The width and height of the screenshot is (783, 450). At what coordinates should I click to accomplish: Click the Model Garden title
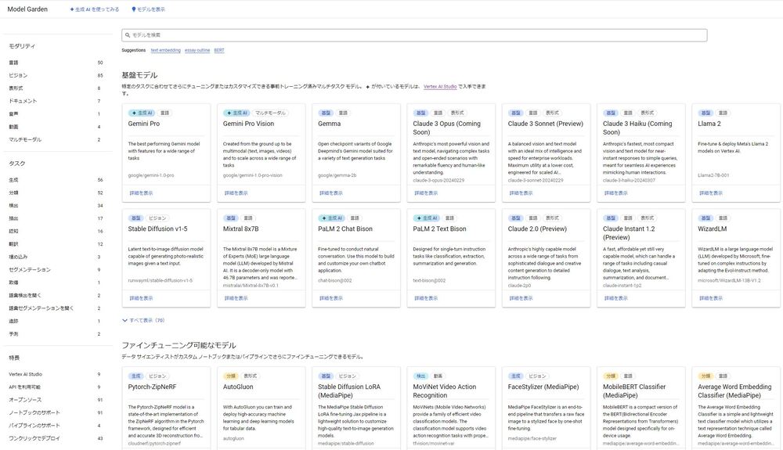click(27, 9)
